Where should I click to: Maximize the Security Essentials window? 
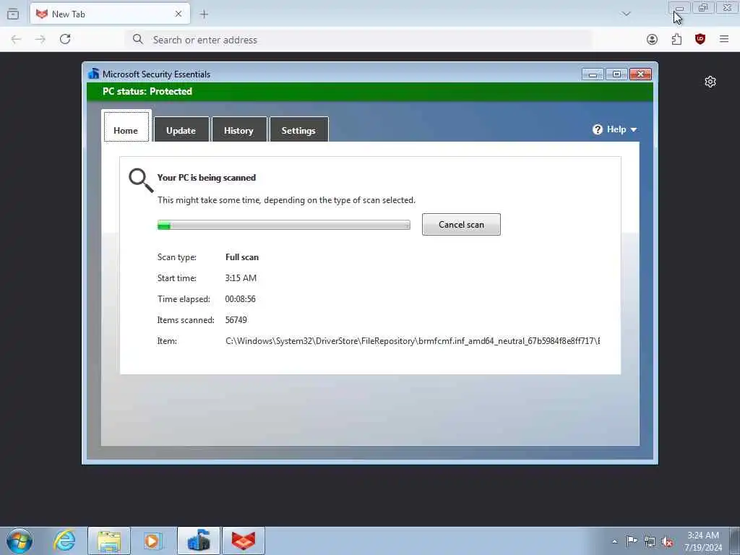(x=616, y=74)
